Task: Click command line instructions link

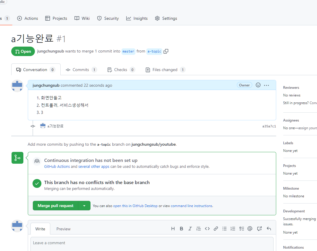Action: pos(191,206)
